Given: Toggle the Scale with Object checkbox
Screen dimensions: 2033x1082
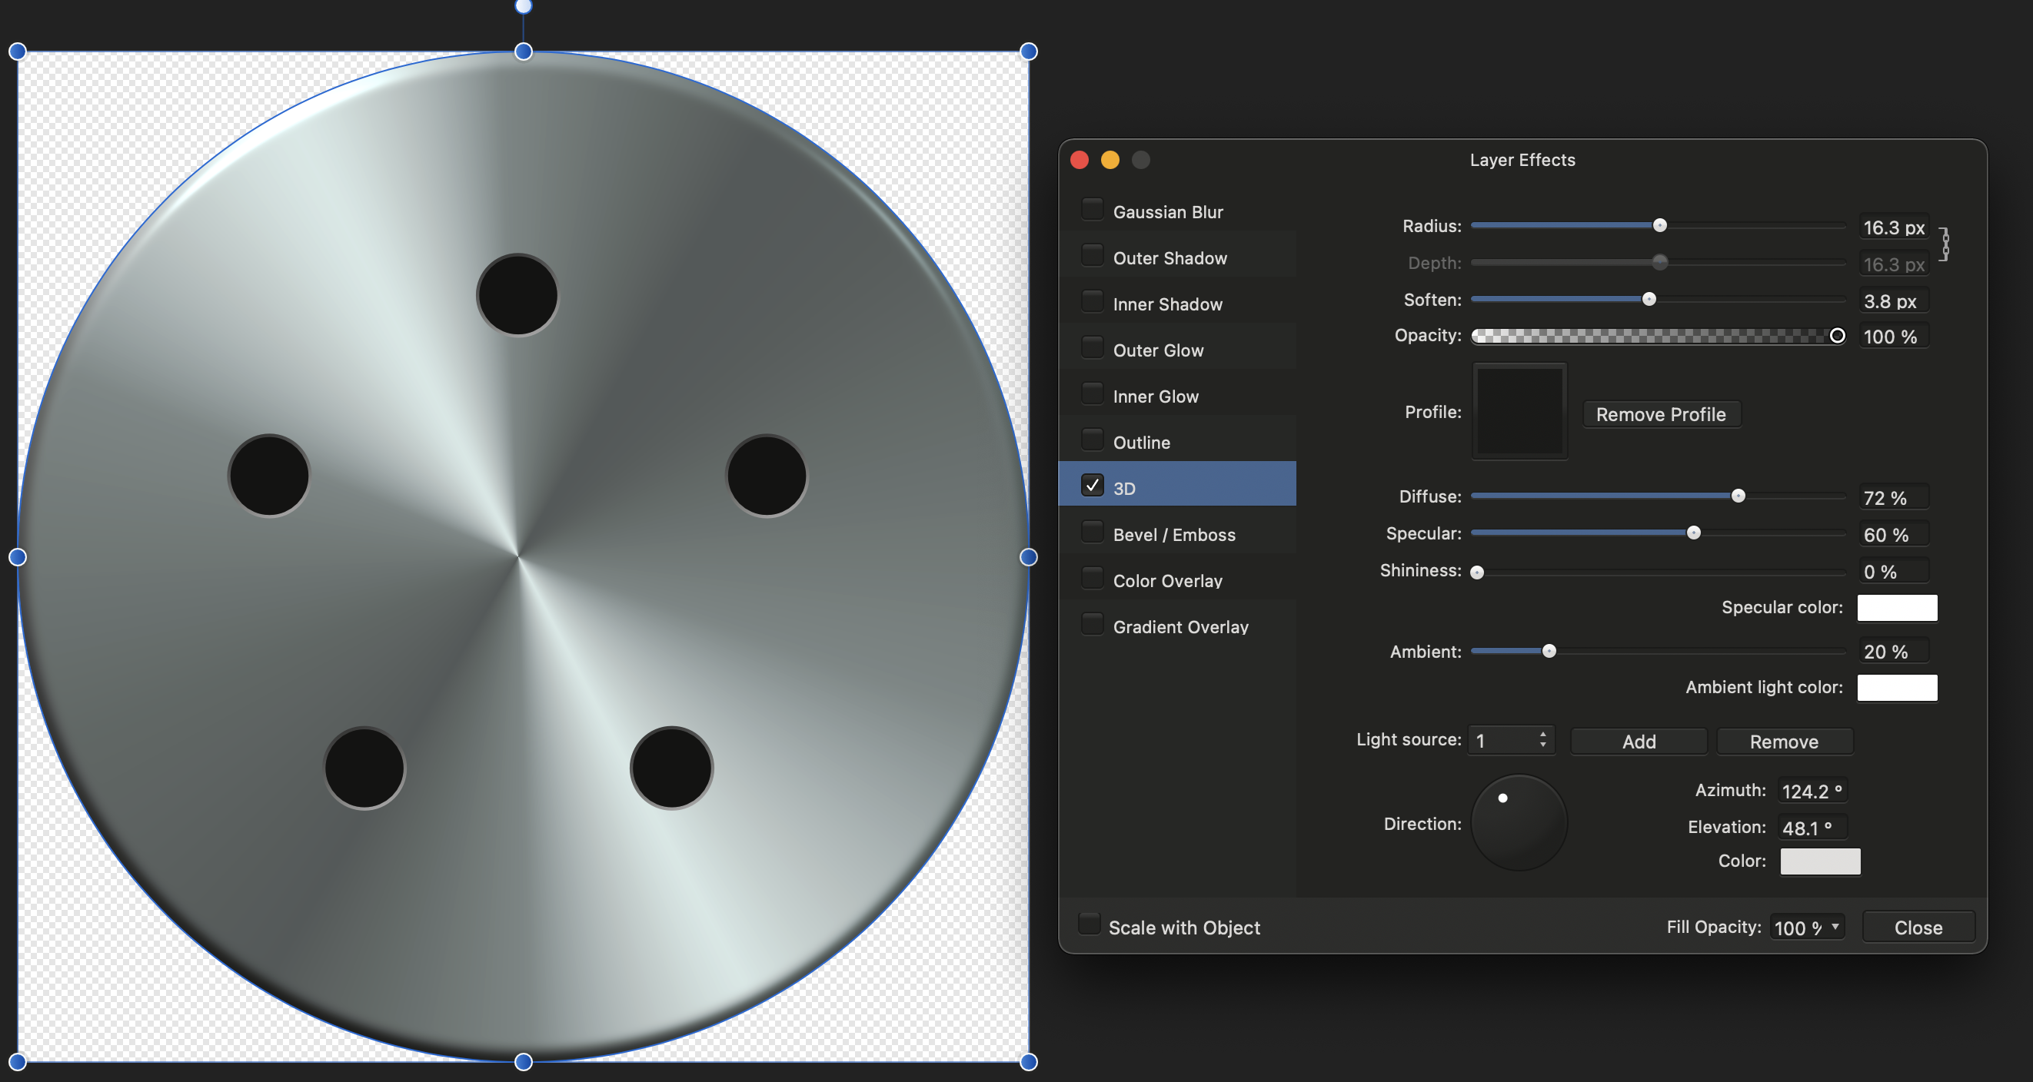Looking at the screenshot, I should tap(1089, 924).
